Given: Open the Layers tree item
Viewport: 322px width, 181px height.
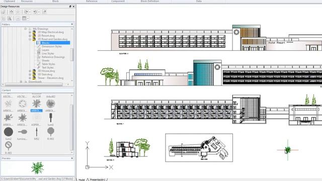Looking at the screenshot, I should (x=45, y=50).
